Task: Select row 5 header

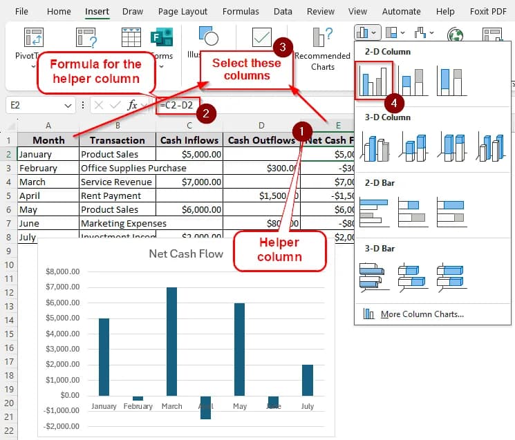Action: (x=8, y=196)
